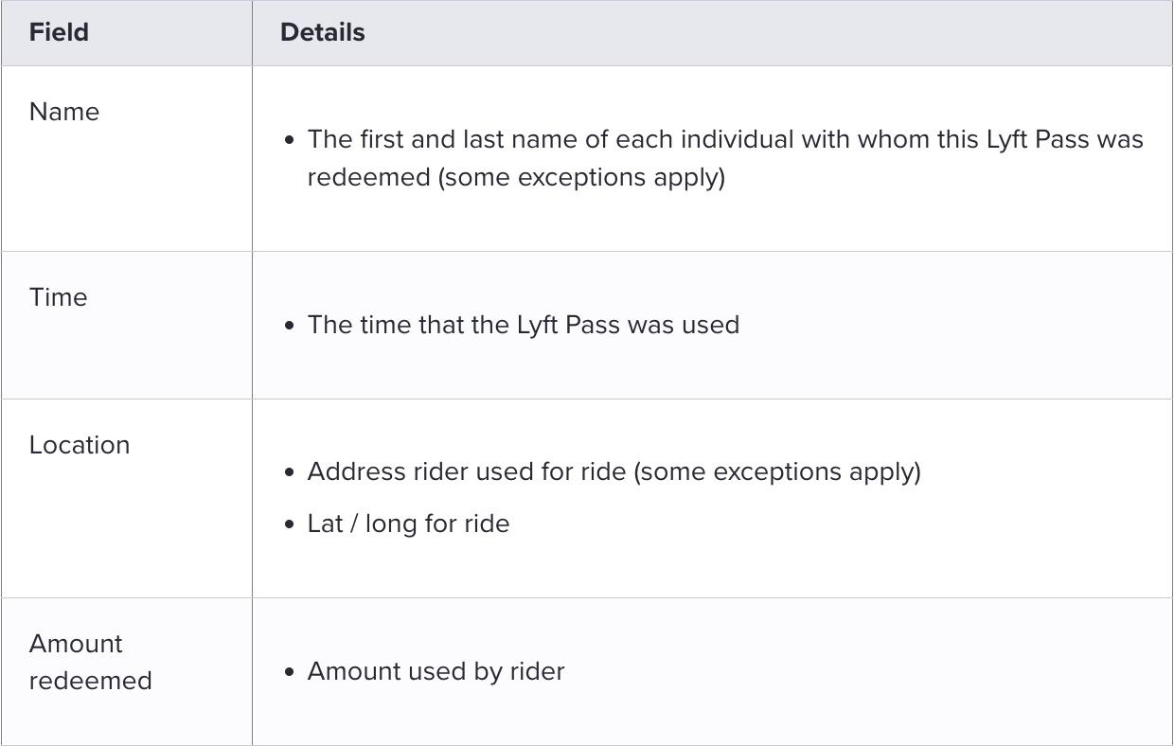Image resolution: width=1174 pixels, height=746 pixels.
Task: Select the "Time" field cell
Action: coord(58,297)
